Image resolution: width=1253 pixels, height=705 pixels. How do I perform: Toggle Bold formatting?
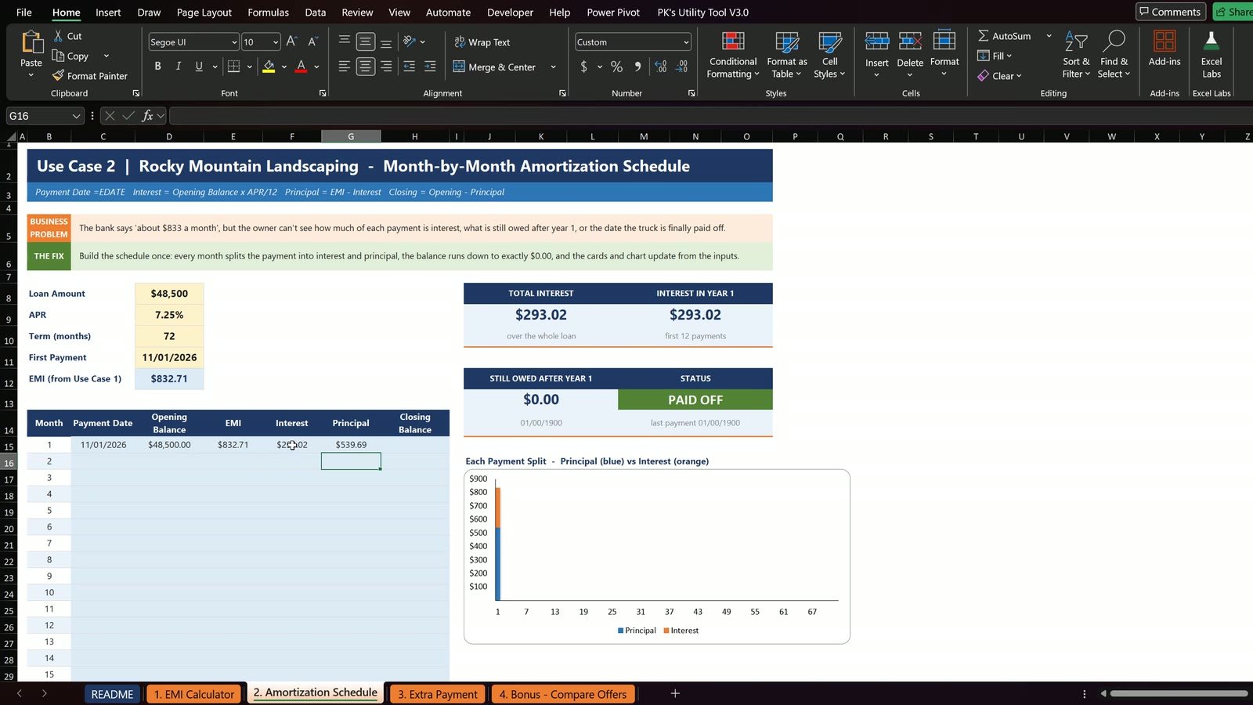(157, 67)
